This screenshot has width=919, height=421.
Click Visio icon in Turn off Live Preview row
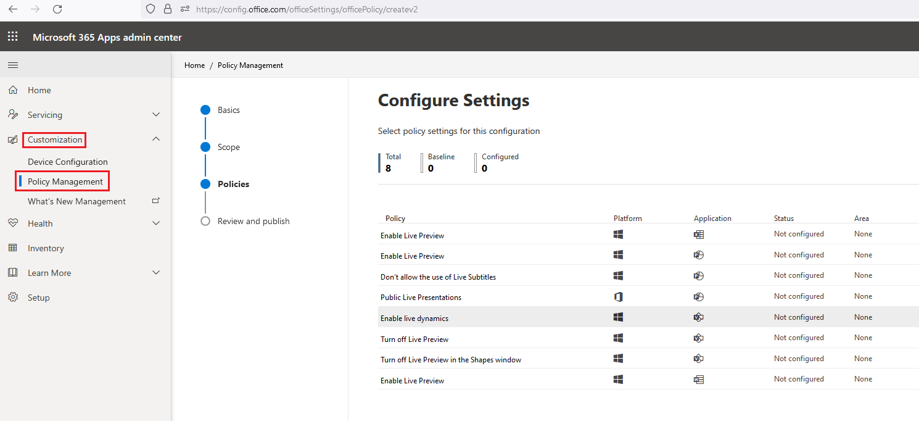699,338
